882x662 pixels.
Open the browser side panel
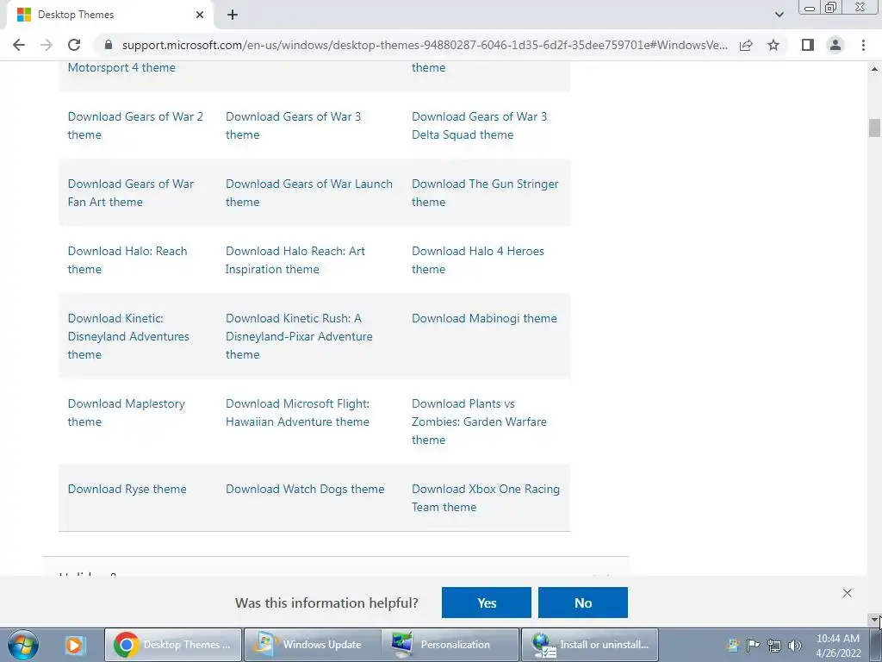[x=808, y=45]
